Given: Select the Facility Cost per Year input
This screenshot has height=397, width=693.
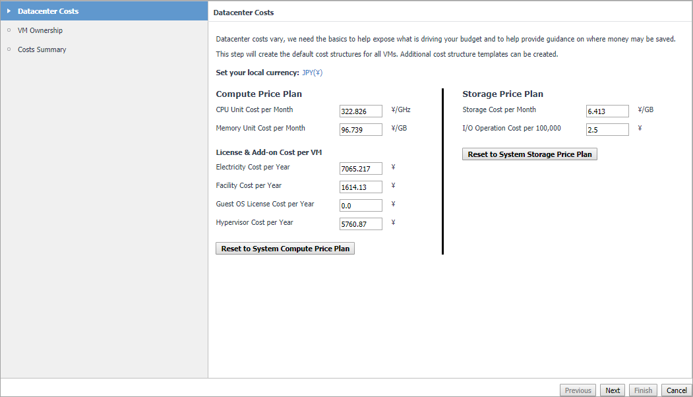Looking at the screenshot, I should click(361, 187).
